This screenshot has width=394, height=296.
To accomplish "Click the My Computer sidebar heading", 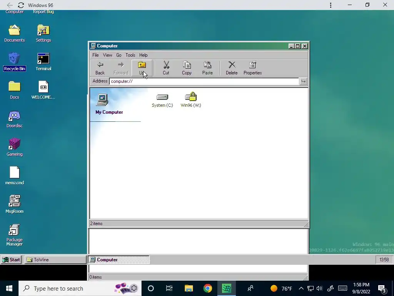I will coord(109,112).
